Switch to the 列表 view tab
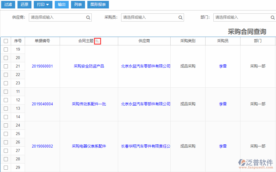276x172 pixels. point(78,5)
